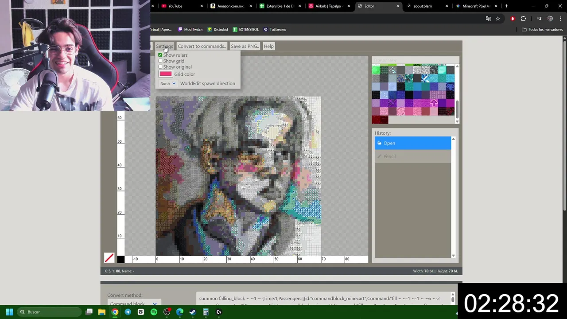
Task: Close the Editor tab
Action: pyautogui.click(x=397, y=6)
